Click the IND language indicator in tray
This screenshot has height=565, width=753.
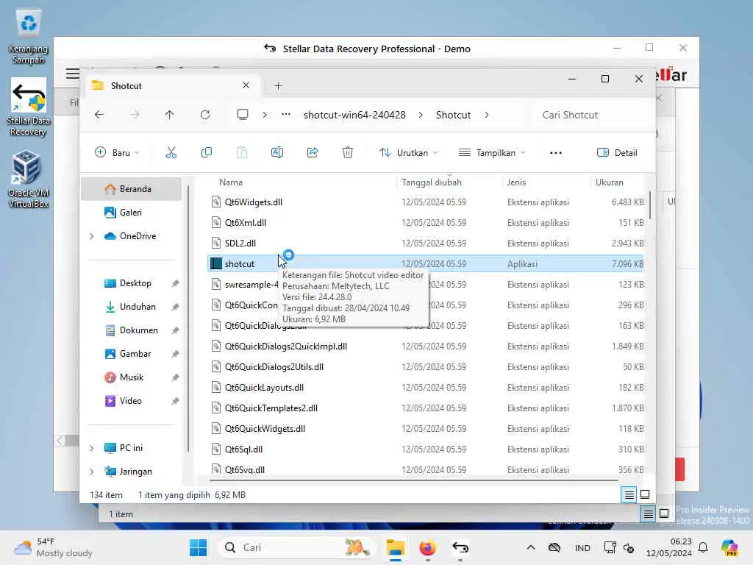click(x=582, y=547)
